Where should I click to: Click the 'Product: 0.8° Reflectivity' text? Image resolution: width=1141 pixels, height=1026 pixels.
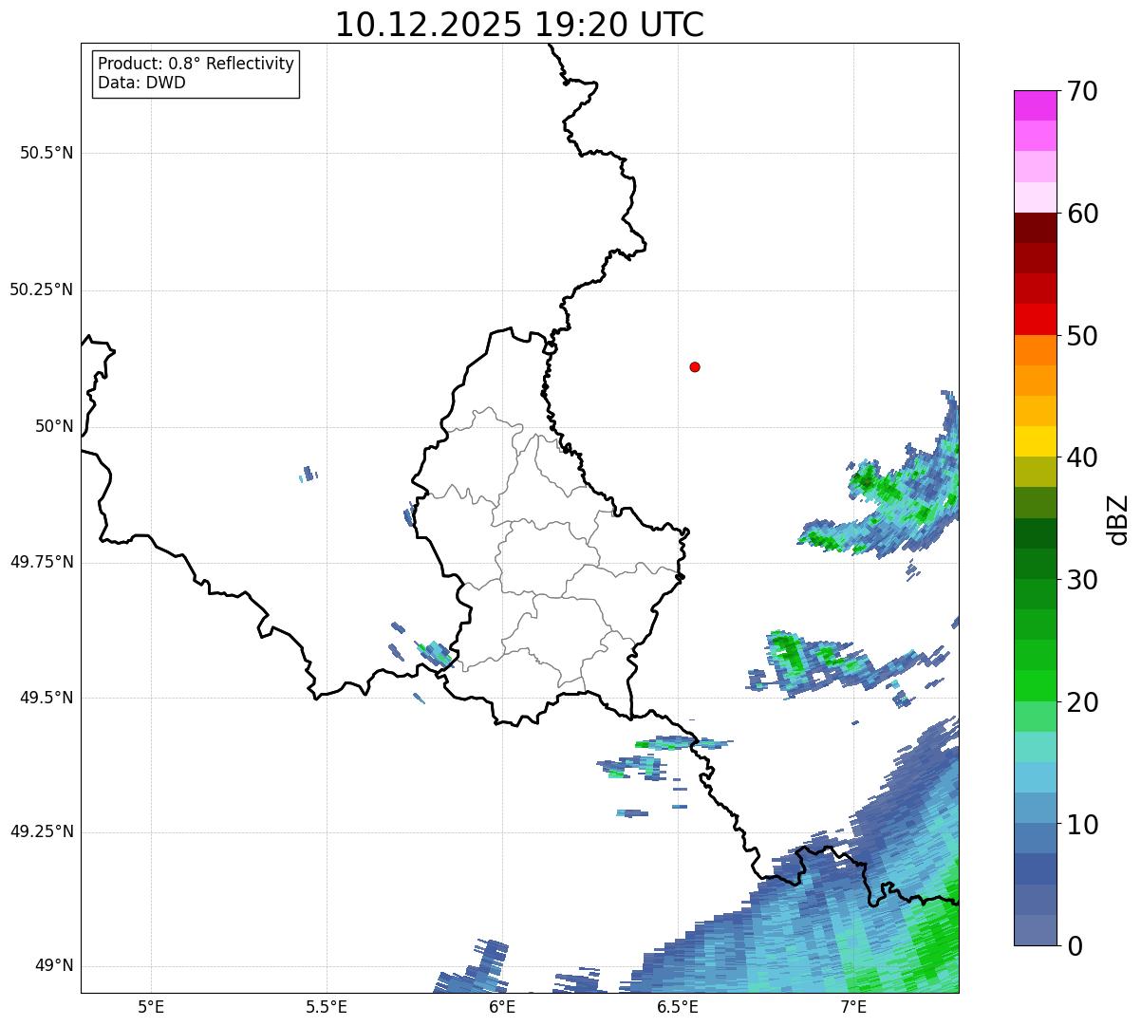196,64
